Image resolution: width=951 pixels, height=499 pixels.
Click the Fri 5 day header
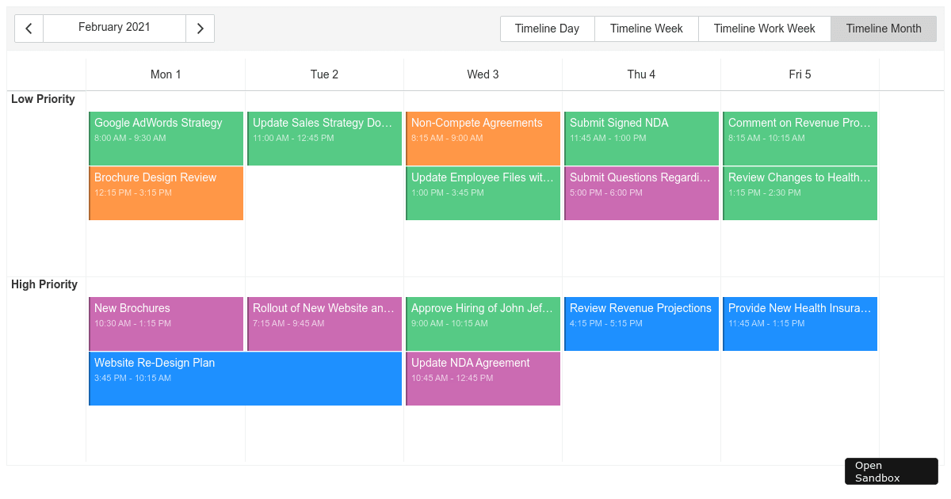pyautogui.click(x=800, y=74)
